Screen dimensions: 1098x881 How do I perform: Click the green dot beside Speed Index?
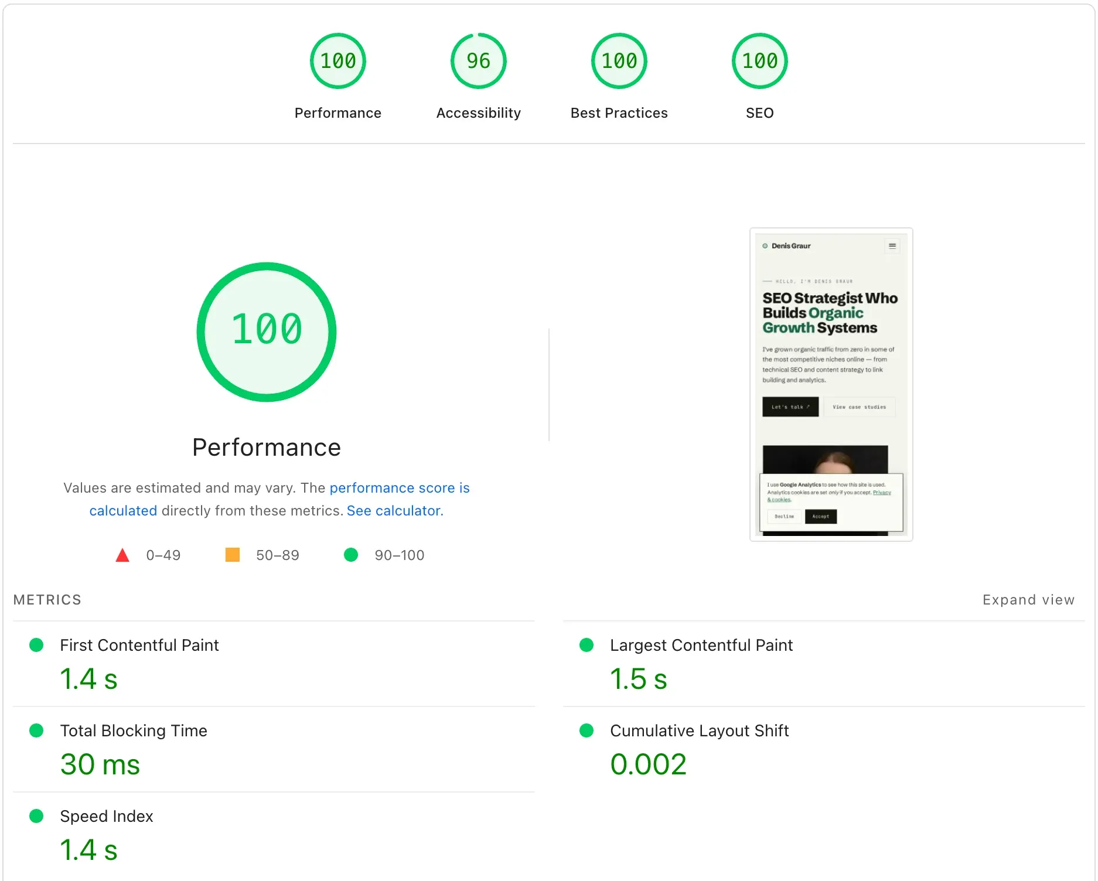(x=36, y=816)
